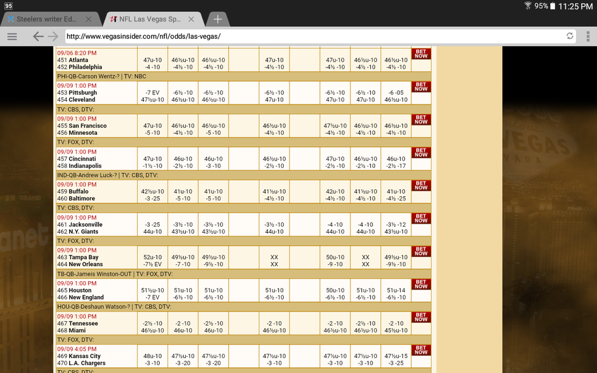597x373 pixels.
Task: Click Bet Now for Tennessee vs Miami
Action: click(421, 317)
